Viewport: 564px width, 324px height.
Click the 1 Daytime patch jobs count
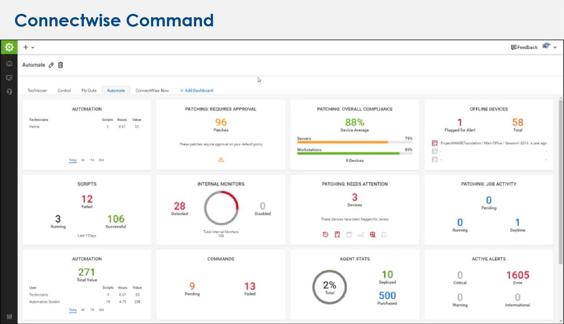[x=517, y=223]
